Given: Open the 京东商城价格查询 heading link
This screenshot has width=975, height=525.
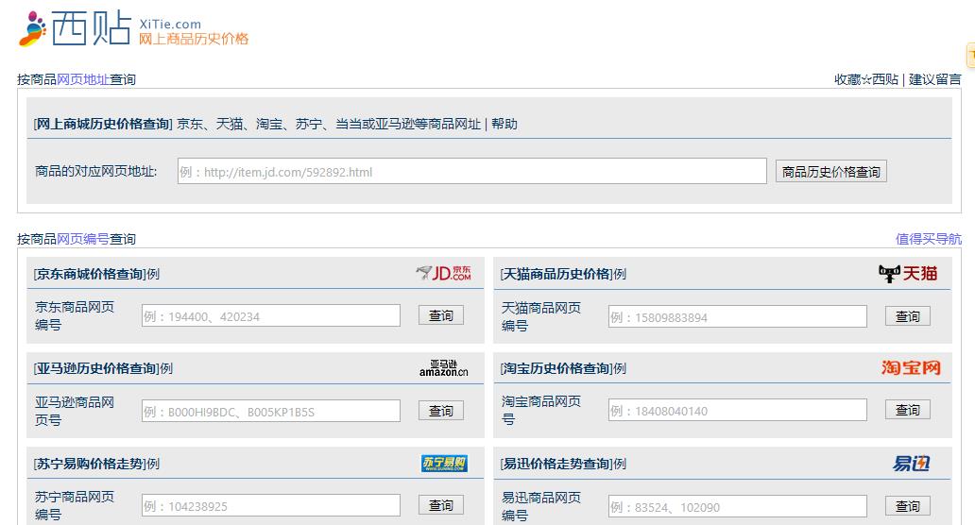Looking at the screenshot, I should [x=90, y=274].
